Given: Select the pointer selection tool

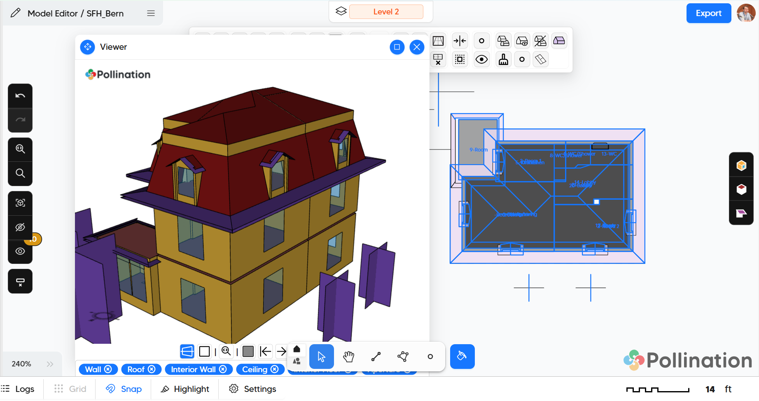Looking at the screenshot, I should [321, 357].
